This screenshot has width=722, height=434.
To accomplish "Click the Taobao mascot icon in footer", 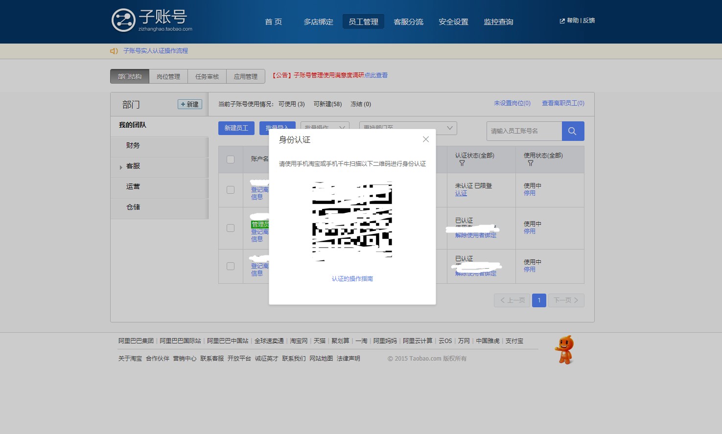I will [564, 349].
